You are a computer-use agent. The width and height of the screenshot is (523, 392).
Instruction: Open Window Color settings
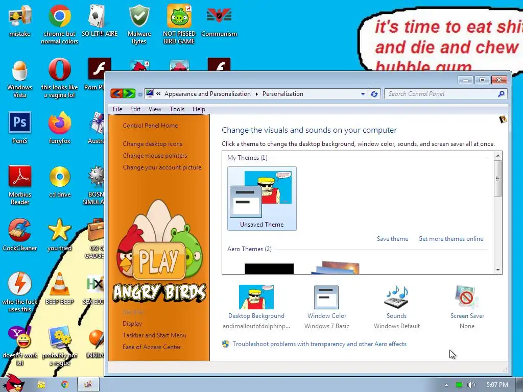(x=326, y=307)
